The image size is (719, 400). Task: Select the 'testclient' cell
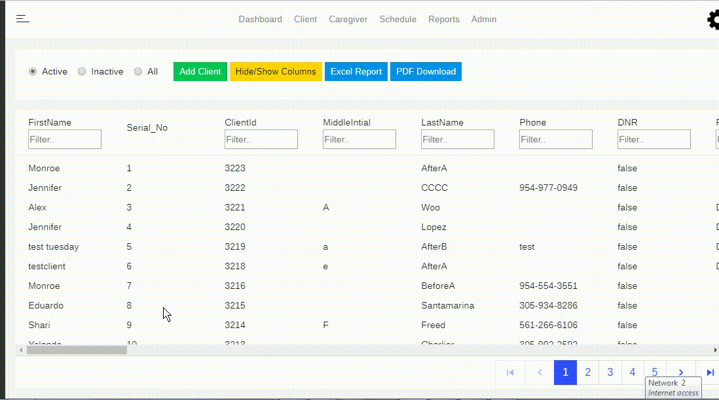coord(46,267)
